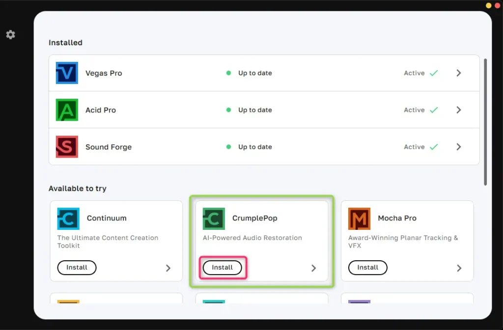Click the 'Active' label for Acid Pro
Screen dimensions: 503x330
[414, 110]
